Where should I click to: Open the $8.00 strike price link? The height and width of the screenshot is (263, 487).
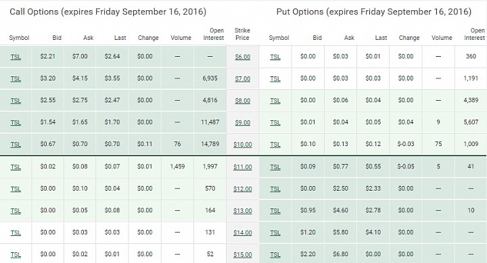pyautogui.click(x=243, y=101)
